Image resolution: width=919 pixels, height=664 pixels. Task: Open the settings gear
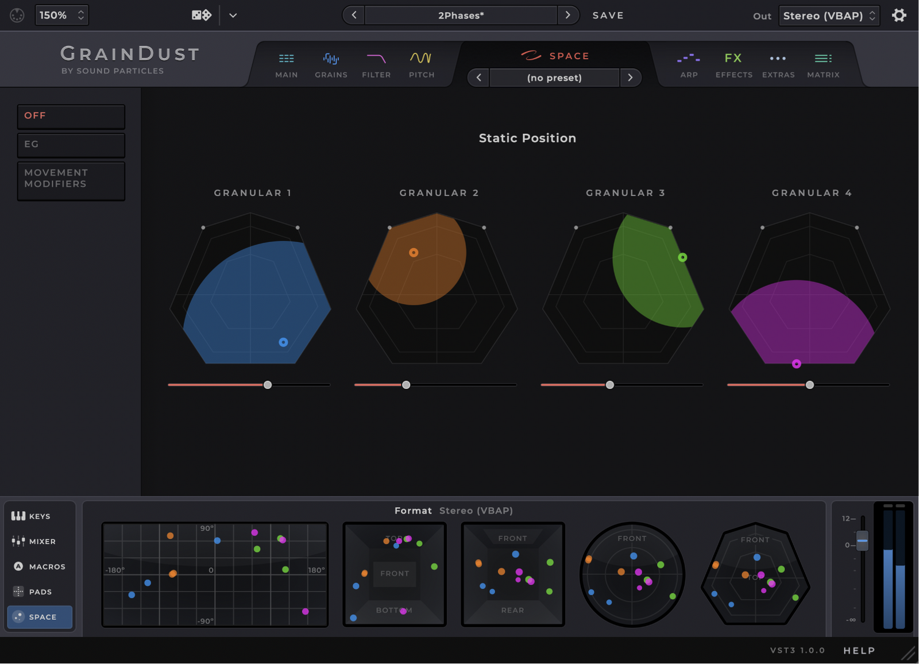tap(899, 15)
